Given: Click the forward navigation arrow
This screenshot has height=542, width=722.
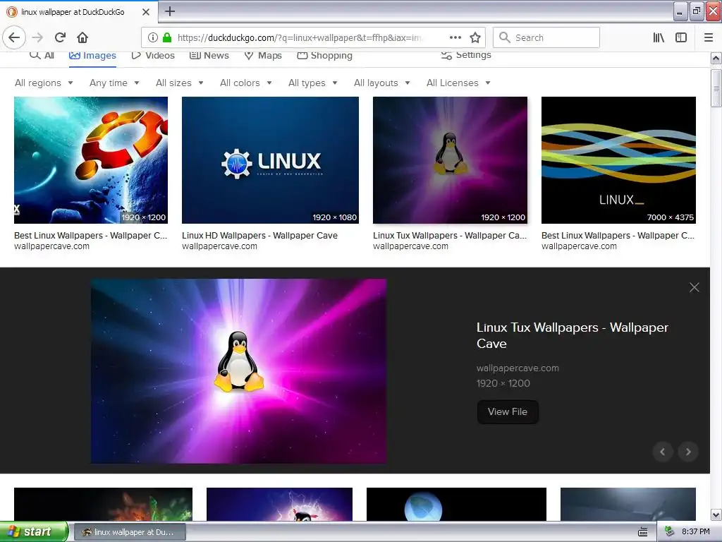Looking at the screenshot, I should click(37, 37).
